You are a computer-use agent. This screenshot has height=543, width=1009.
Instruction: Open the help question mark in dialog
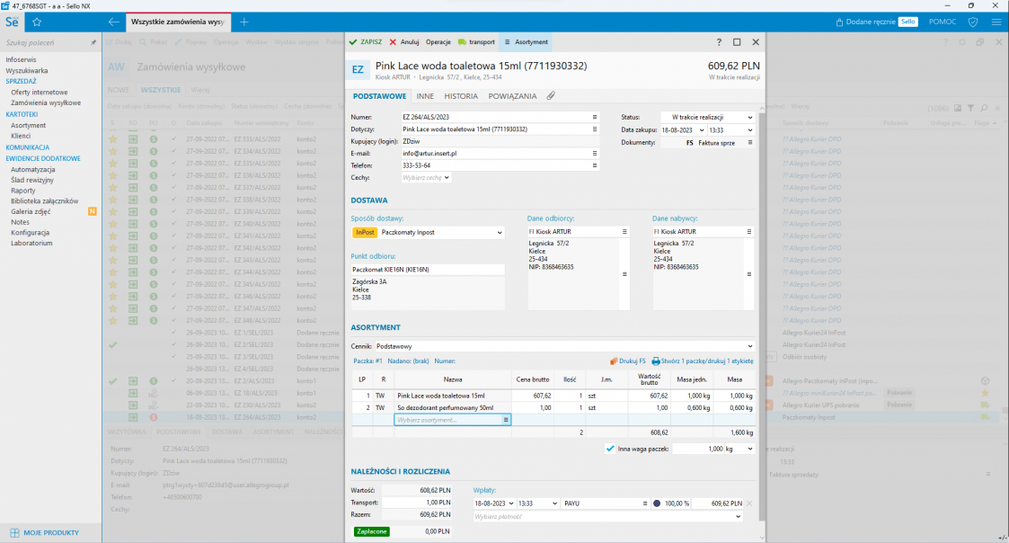(x=719, y=41)
